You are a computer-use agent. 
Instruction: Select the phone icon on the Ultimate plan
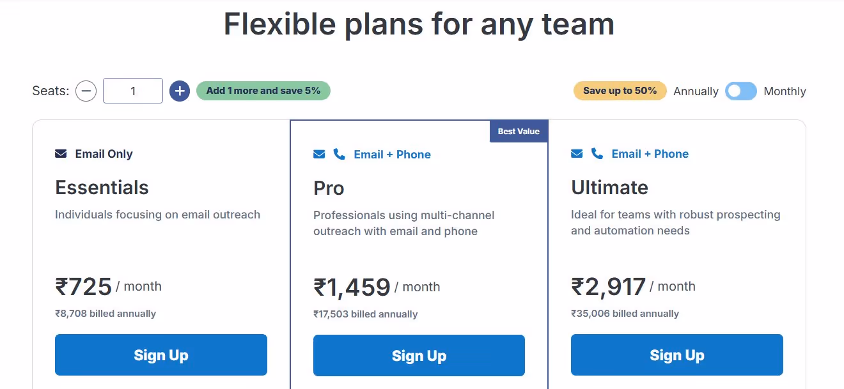click(x=597, y=153)
